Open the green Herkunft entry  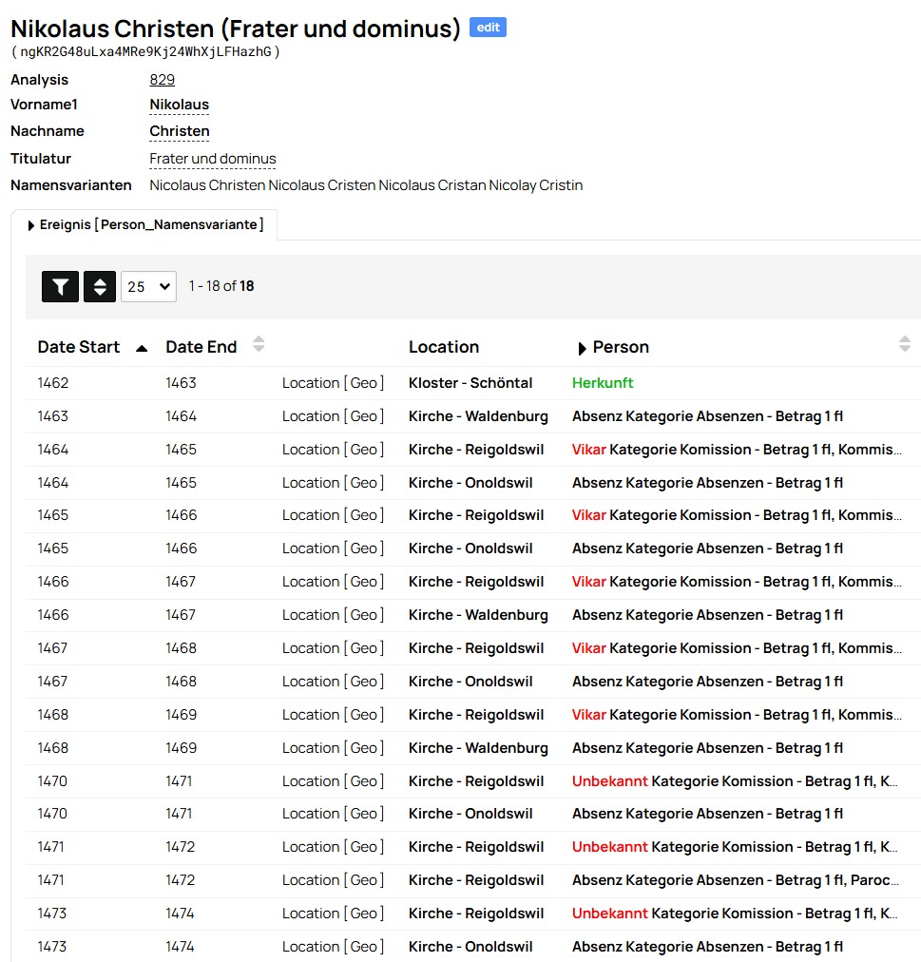click(x=603, y=383)
